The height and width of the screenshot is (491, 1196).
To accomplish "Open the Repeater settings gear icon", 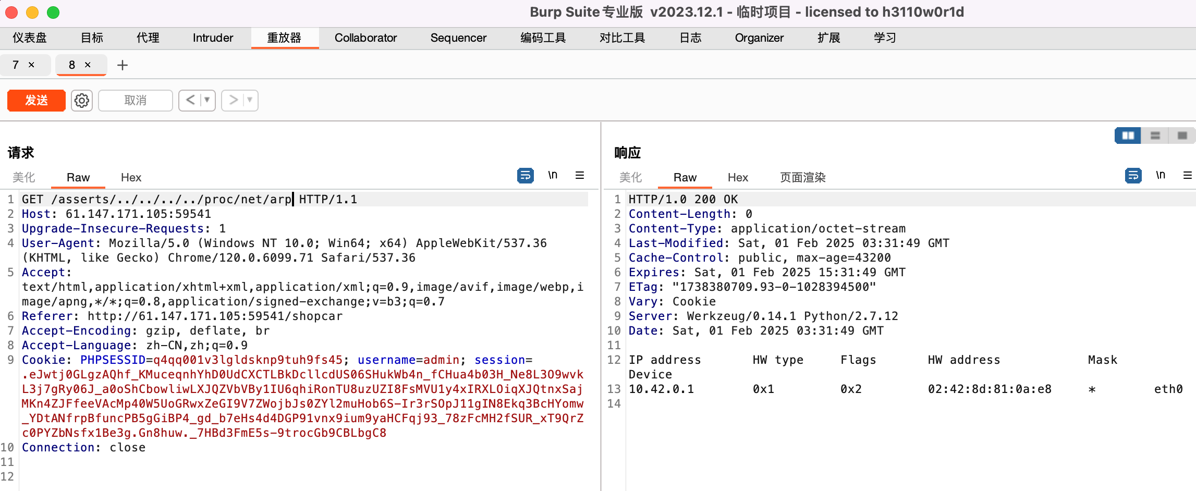I will pos(82,100).
